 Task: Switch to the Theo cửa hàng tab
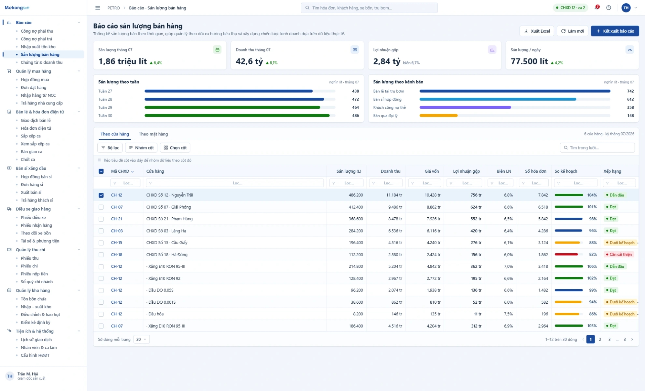point(115,134)
